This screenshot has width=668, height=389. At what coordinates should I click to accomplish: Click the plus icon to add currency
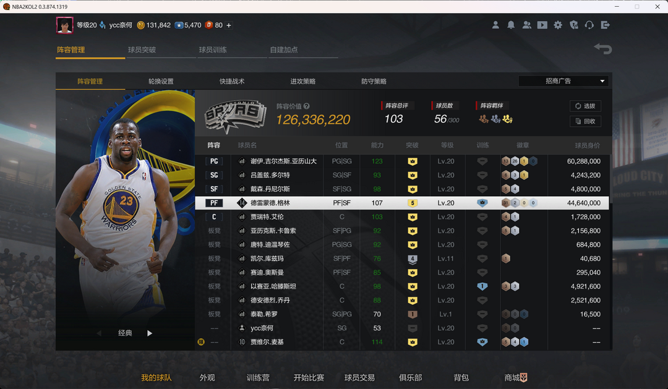tap(229, 25)
